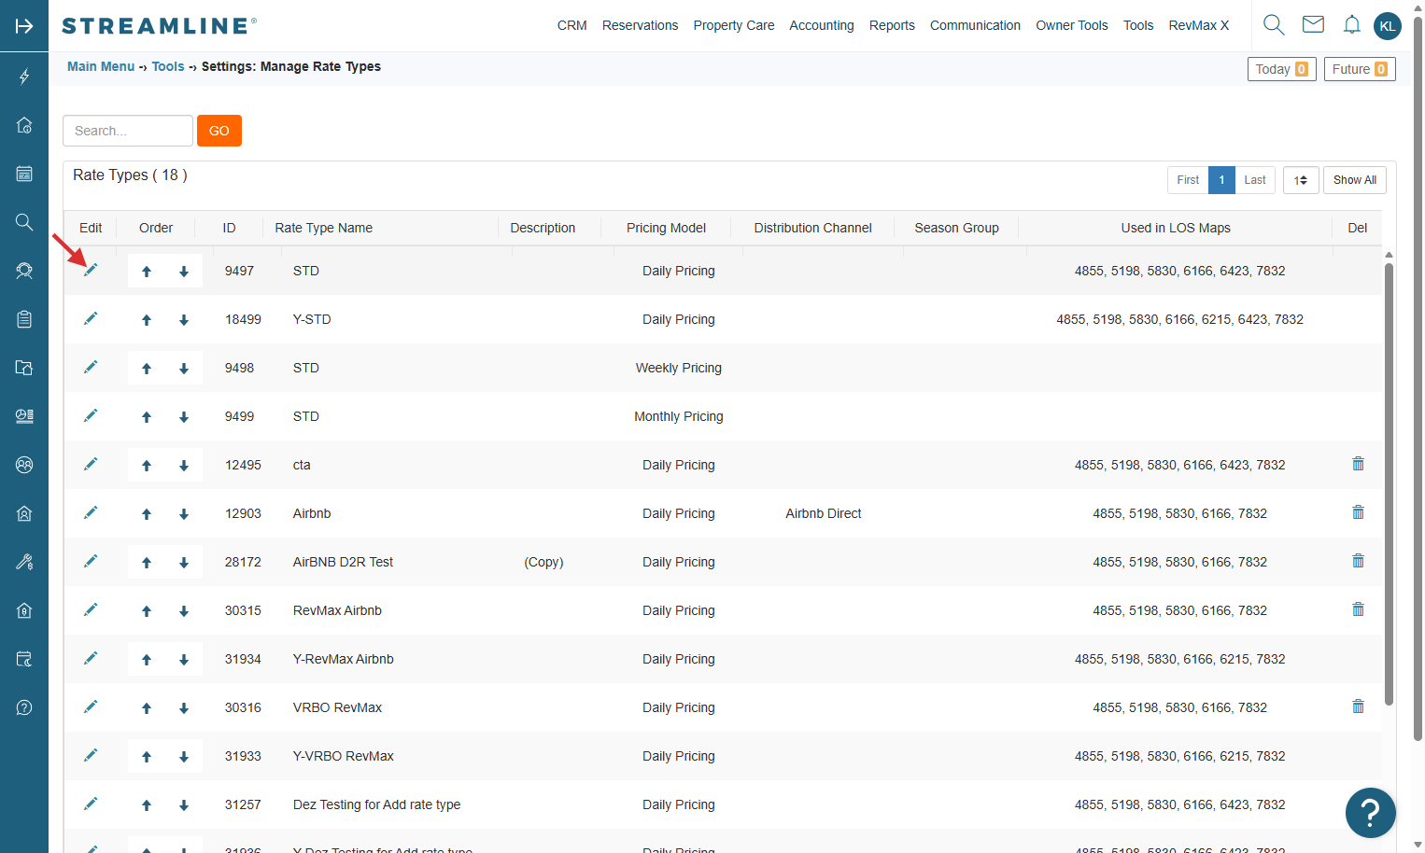
Task: Select the Pricing Model column header
Action: (666, 228)
